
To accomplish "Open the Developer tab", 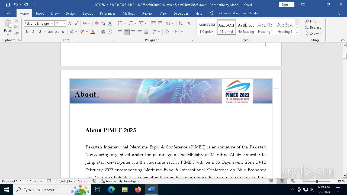I will coord(181,13).
